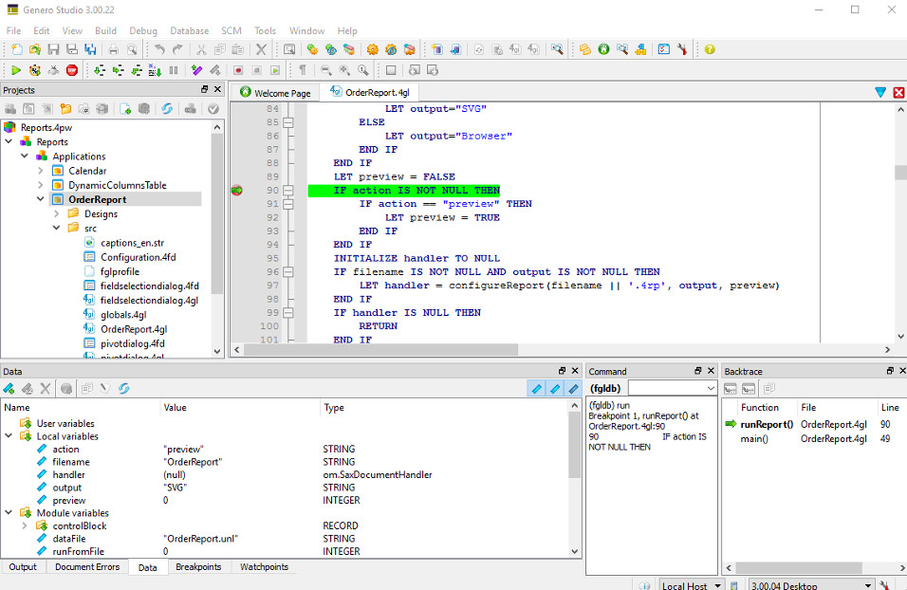
Task: Toggle the breakpoint marker on line 90
Action: [236, 190]
